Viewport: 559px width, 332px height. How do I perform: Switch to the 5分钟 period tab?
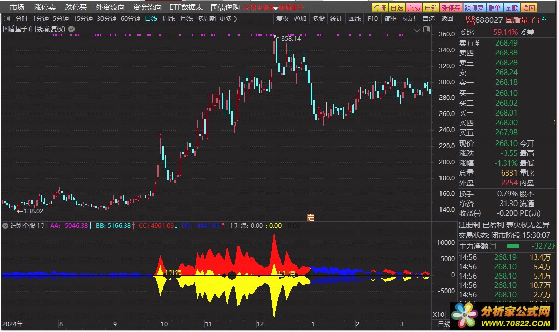[61, 18]
